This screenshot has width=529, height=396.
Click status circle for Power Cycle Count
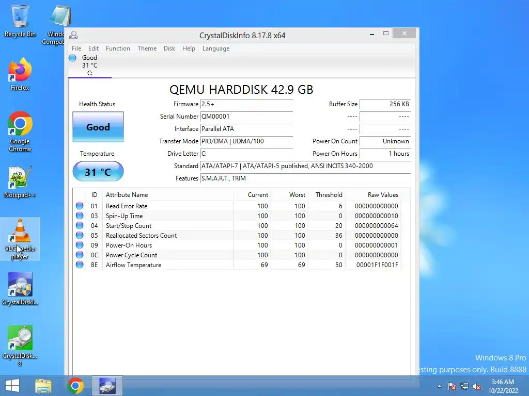click(80, 255)
